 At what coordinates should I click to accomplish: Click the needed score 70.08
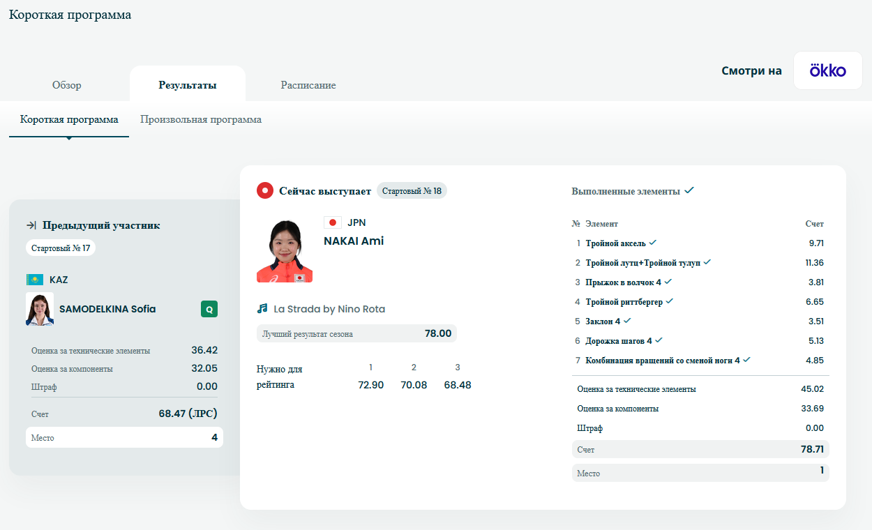pos(414,385)
